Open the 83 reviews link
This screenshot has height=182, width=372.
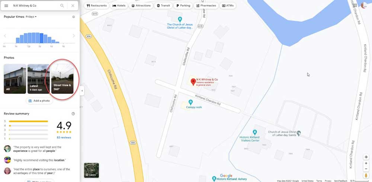tap(64, 138)
